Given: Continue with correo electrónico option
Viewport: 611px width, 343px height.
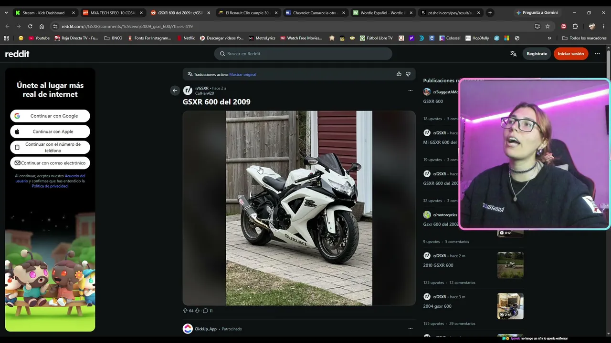Looking at the screenshot, I should (50, 163).
